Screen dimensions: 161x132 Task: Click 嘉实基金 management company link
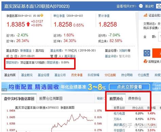[x=70, y=56]
